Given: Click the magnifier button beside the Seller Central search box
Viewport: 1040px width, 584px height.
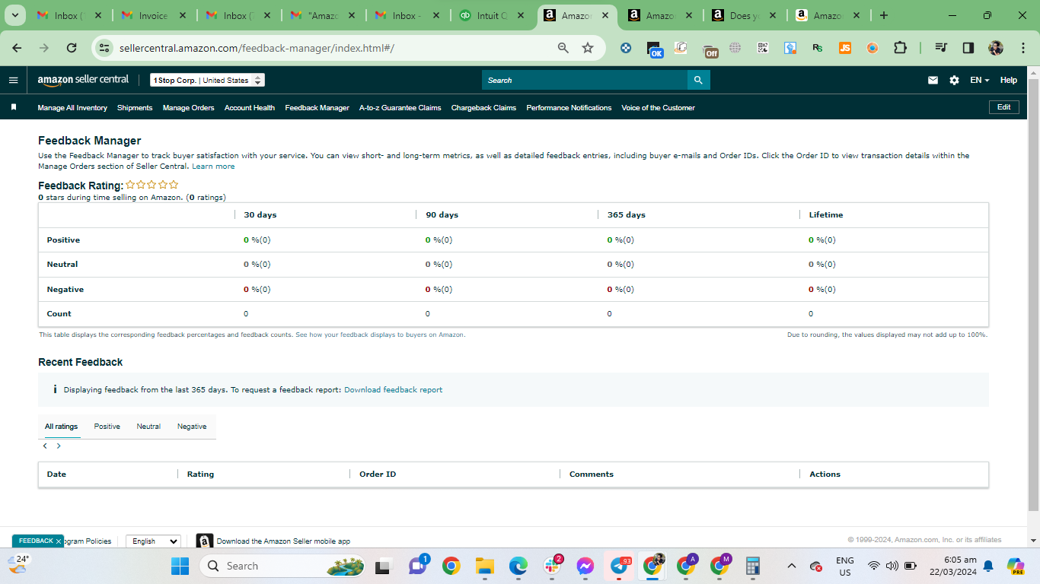Looking at the screenshot, I should tap(699, 80).
